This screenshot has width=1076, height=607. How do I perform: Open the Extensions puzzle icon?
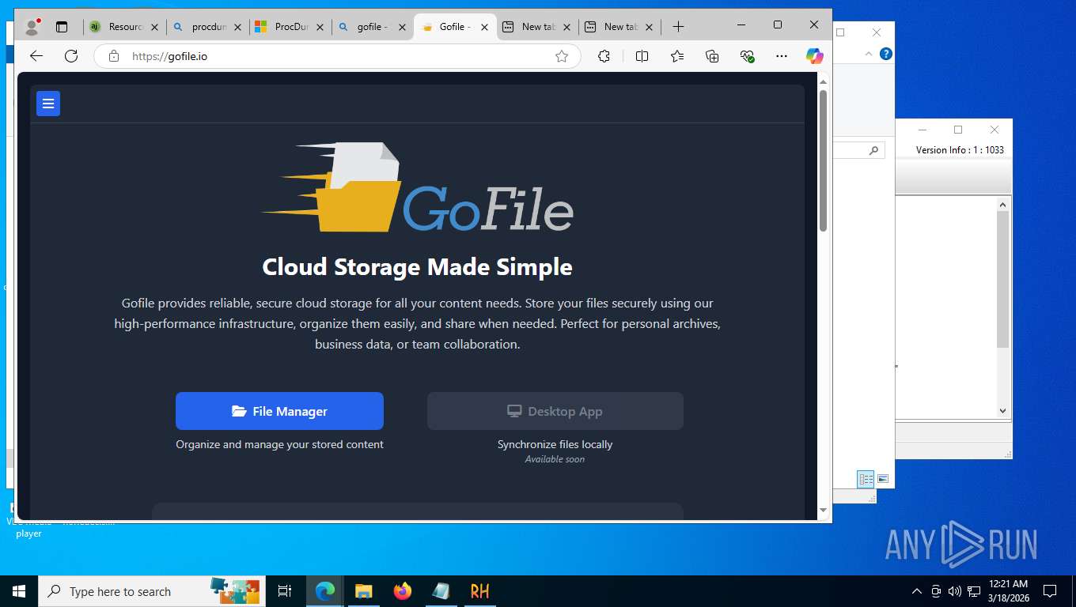pos(604,56)
